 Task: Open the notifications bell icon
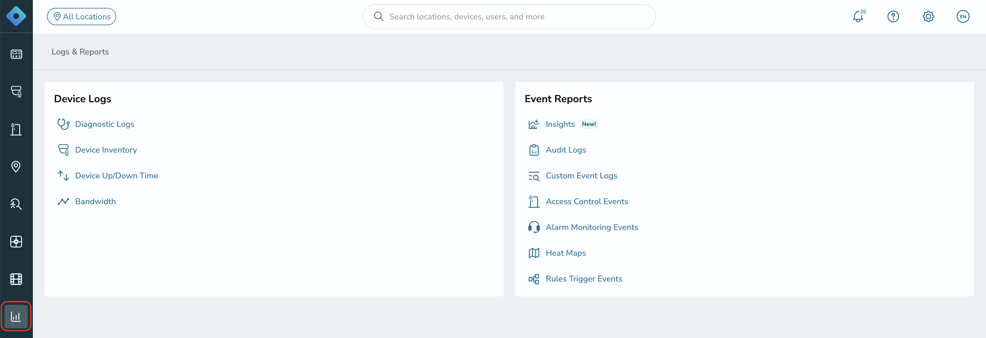858,16
